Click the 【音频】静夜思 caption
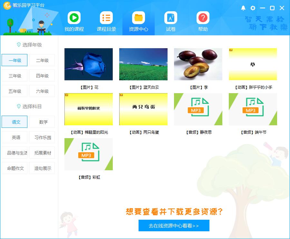This screenshot has width=290, height=239. (x=198, y=132)
